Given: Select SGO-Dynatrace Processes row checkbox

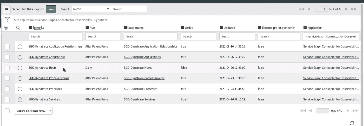Looking at the screenshot, I should click(x=7, y=89).
